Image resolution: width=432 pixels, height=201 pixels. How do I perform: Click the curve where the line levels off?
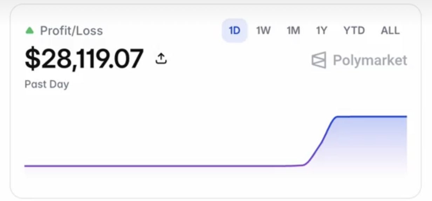click(x=335, y=118)
